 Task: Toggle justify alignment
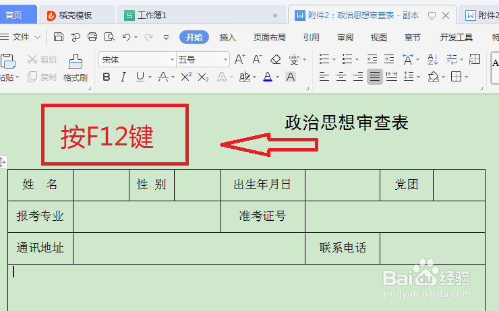375,77
